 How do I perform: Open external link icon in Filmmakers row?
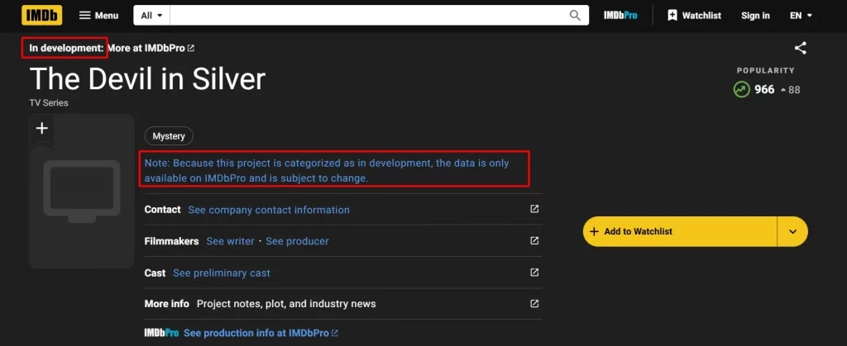(534, 240)
